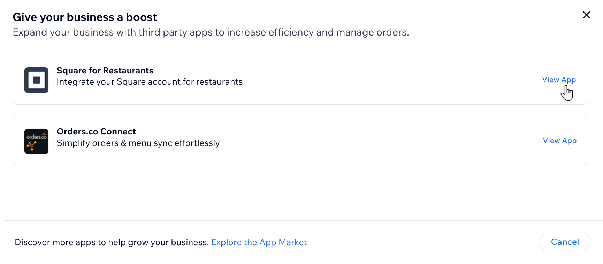This screenshot has height=264, width=603.
Task: Click the white inner square of Square's logo
Action: click(36, 80)
